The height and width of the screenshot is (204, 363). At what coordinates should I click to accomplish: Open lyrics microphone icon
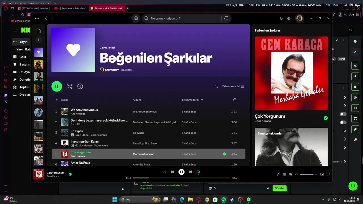(x=278, y=174)
